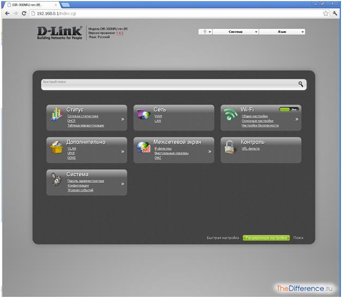Image resolution: width=342 pixels, height=298 pixels.
Task: Expand the Система panel chevron
Action: (x=123, y=183)
